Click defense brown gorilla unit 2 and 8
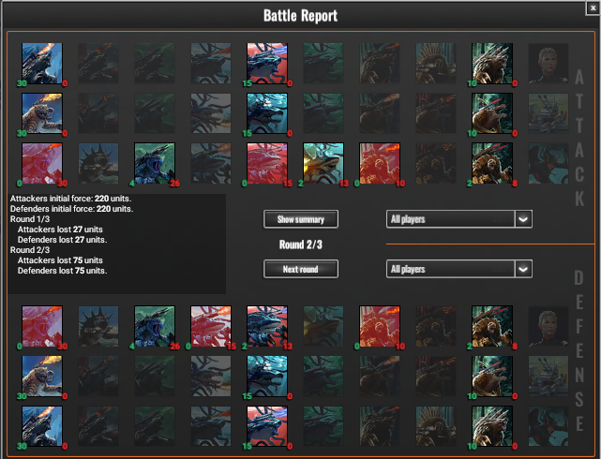This screenshot has width=601, height=459. (492, 326)
